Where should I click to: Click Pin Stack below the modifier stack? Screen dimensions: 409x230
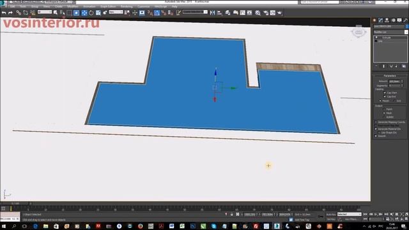(376, 66)
